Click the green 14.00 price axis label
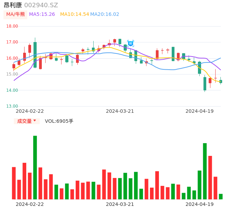Viewport: 237px width, 209px height. point(12,90)
